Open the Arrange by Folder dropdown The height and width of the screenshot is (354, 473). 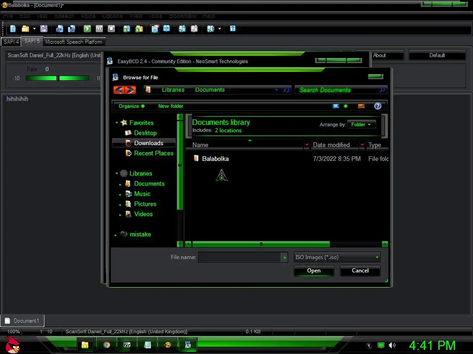[361, 124]
